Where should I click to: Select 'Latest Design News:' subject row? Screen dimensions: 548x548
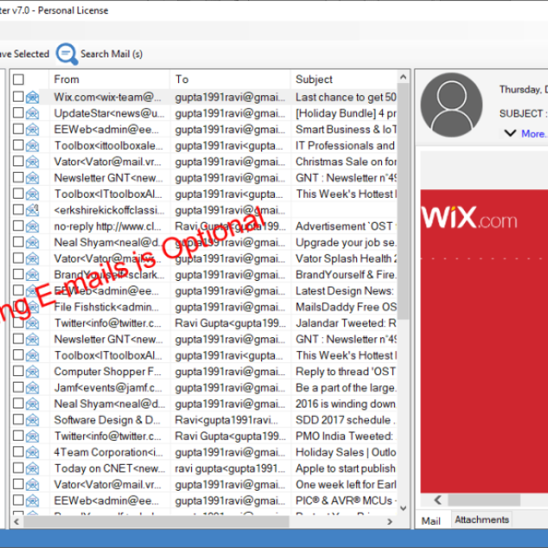[346, 291]
